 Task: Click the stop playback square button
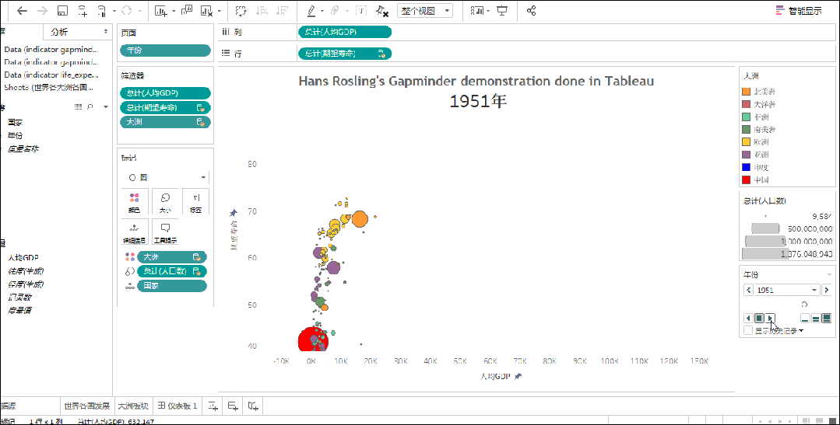point(759,318)
